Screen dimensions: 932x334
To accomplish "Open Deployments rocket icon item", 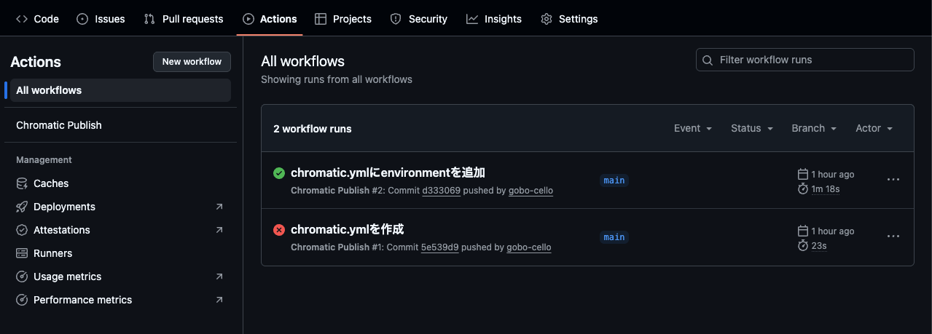I will pyautogui.click(x=117, y=207).
